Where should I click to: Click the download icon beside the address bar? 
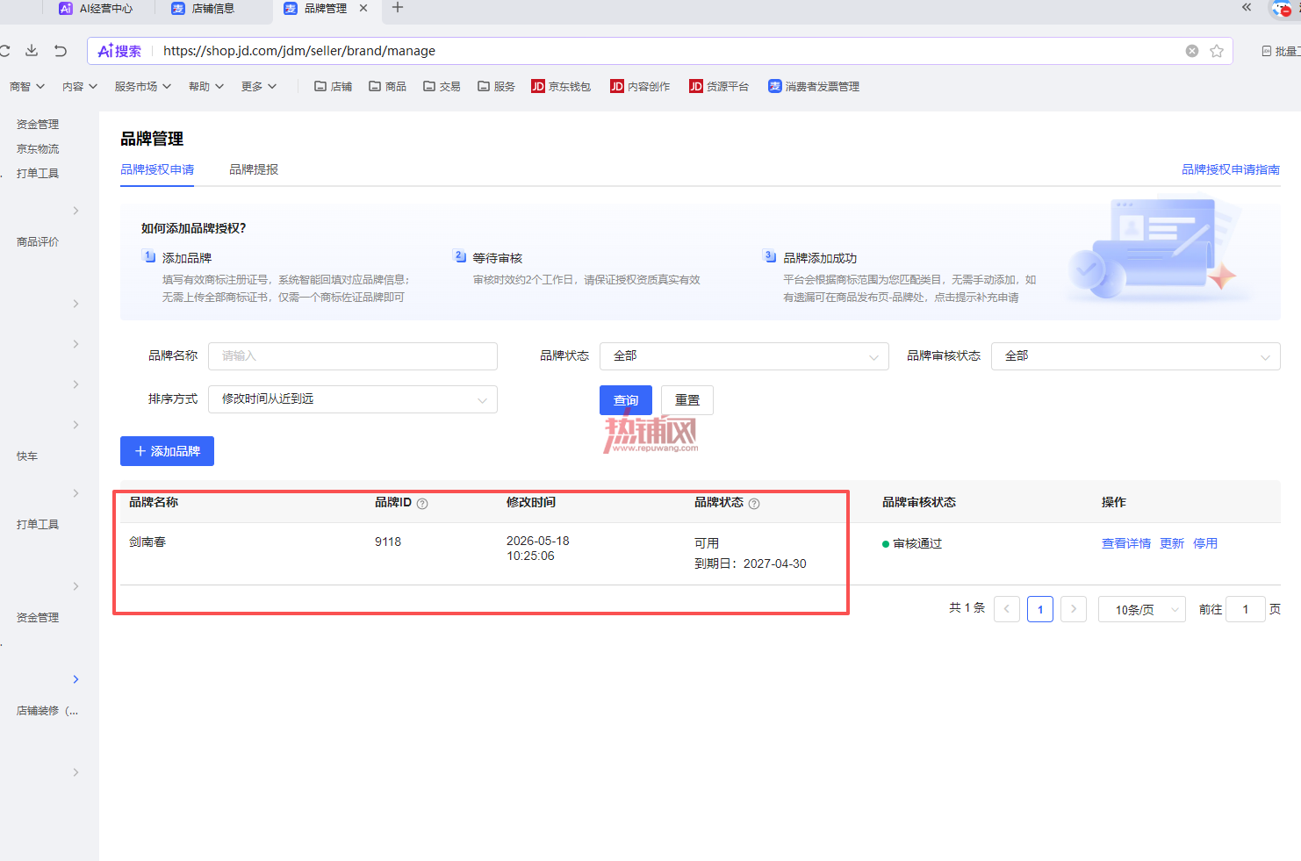coord(32,50)
